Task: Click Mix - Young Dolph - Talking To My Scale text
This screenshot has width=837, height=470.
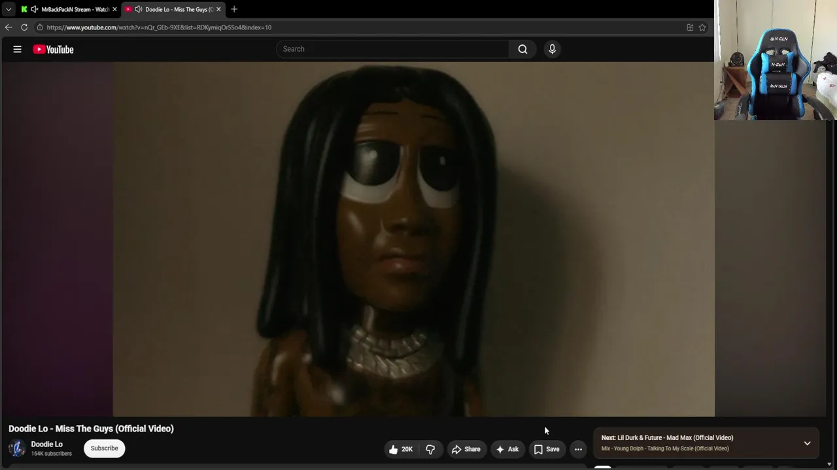Action: click(x=665, y=448)
